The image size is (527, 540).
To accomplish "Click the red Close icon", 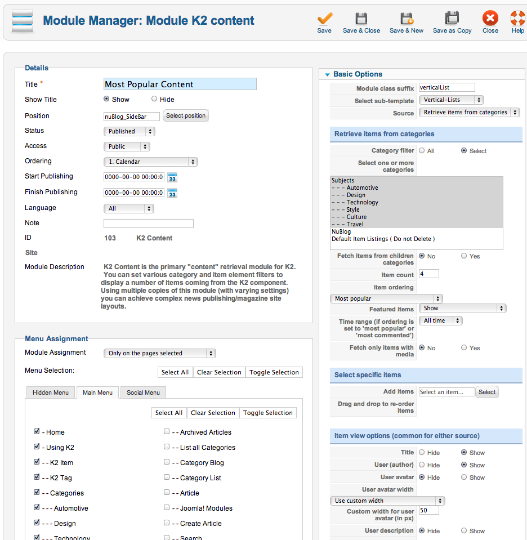I will point(490,18).
